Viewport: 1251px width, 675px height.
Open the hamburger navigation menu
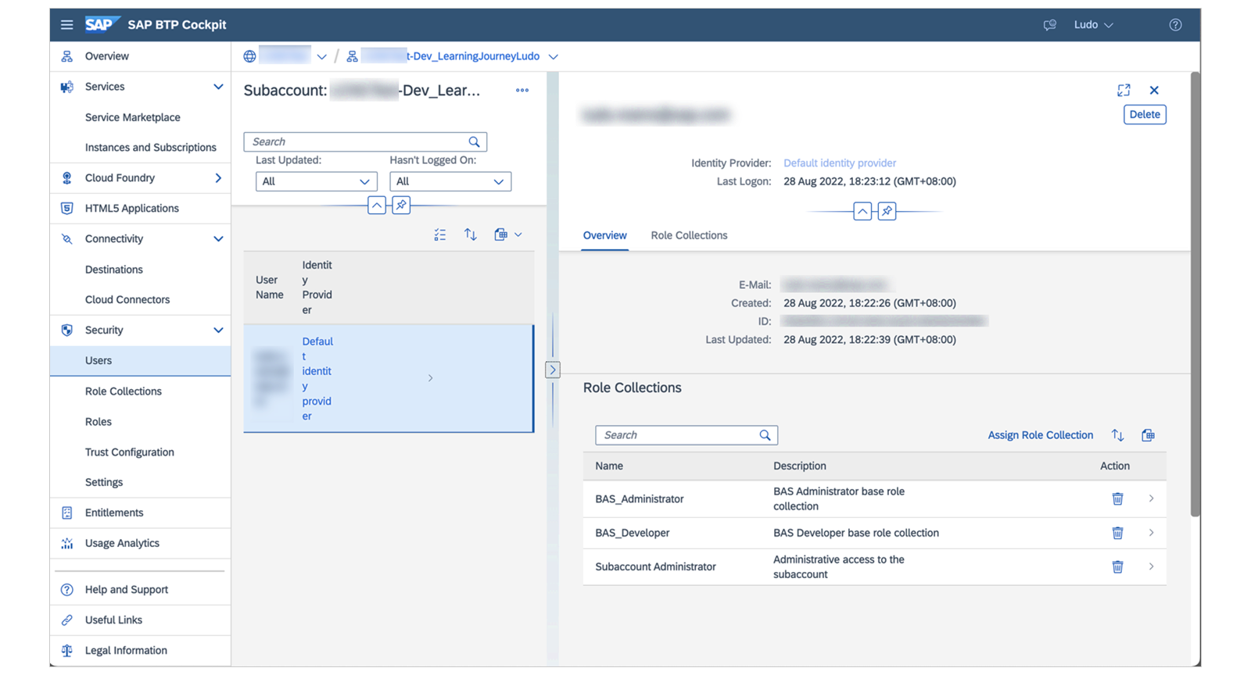point(67,25)
